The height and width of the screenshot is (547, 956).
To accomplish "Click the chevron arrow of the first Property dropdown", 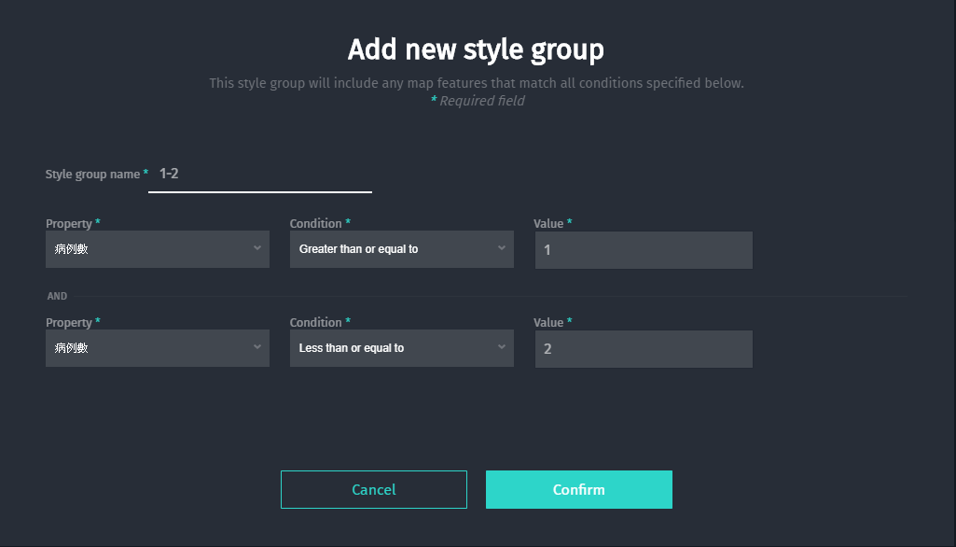I will (257, 248).
